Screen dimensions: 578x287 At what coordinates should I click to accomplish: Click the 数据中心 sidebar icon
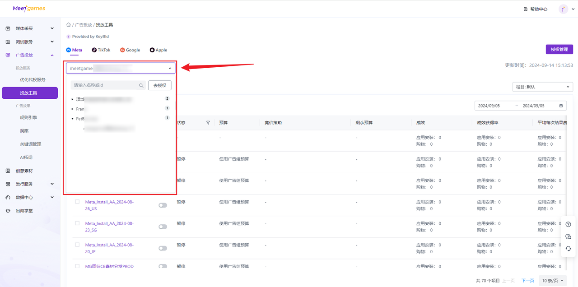pyautogui.click(x=8, y=197)
